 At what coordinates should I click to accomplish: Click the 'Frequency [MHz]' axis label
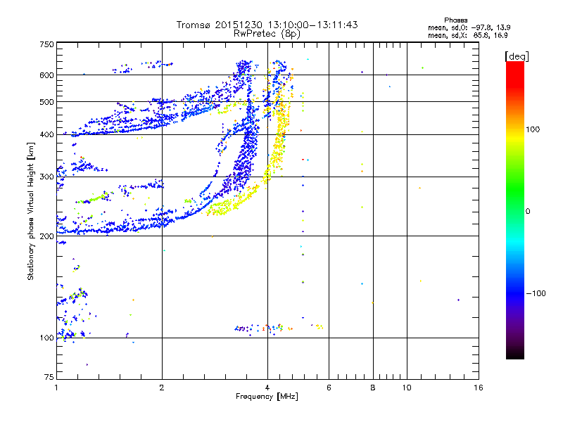[x=267, y=397]
